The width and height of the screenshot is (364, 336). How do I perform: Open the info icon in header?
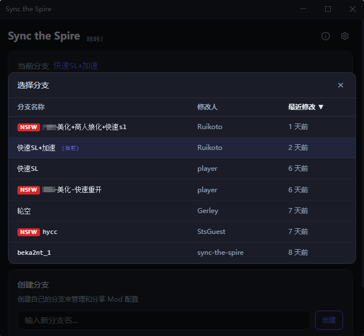[x=326, y=36]
